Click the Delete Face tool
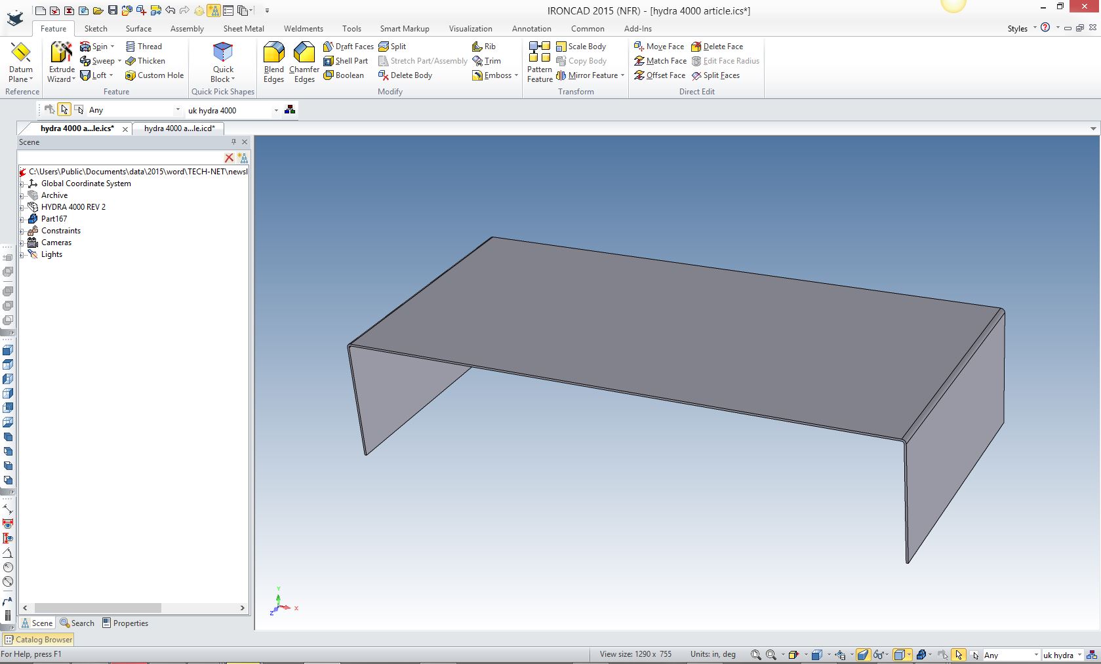 tap(717, 47)
